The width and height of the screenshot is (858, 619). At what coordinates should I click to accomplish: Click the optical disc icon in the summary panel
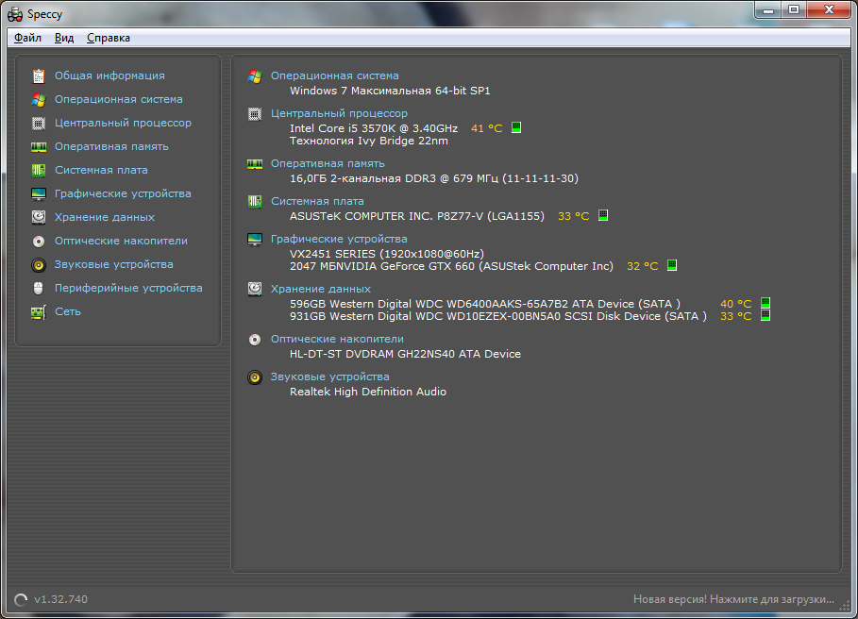click(255, 340)
